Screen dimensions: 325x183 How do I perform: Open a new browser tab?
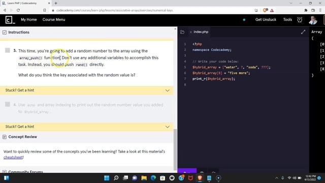pyautogui.click(x=56, y=3)
